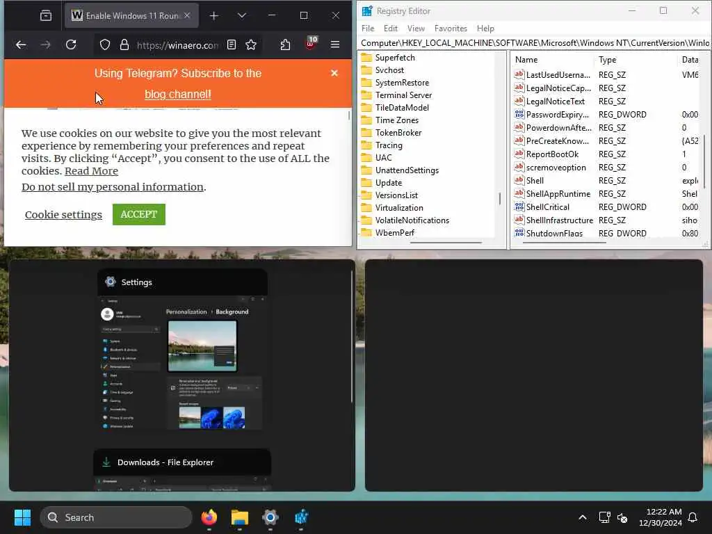Open the Registry Editor Favorites menu

coord(451,28)
